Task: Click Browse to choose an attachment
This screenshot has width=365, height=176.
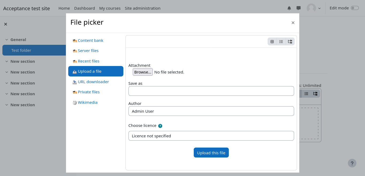Action: pos(143,72)
